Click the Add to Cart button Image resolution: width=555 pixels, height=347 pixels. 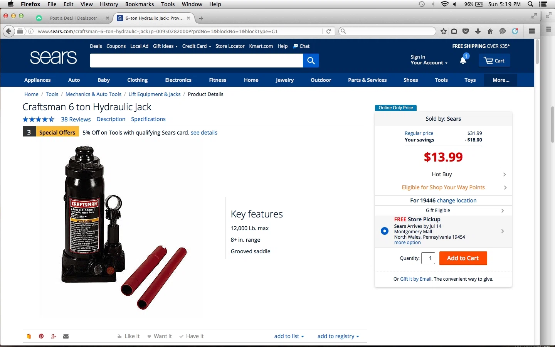[x=463, y=258]
